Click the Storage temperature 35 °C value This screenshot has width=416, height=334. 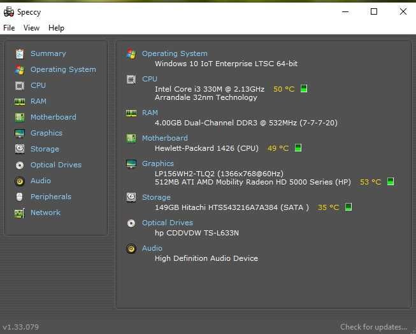[x=329, y=207]
